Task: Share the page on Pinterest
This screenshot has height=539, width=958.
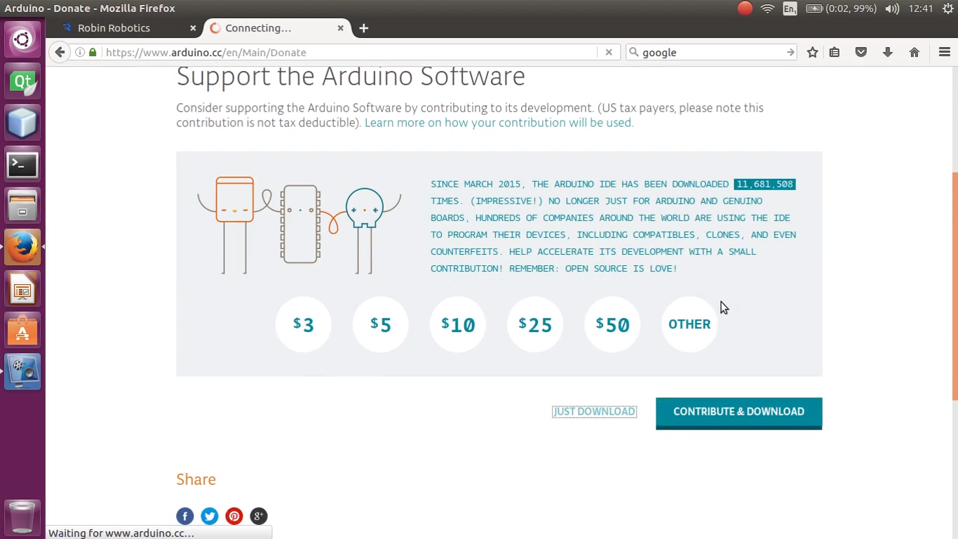Action: coord(234,516)
